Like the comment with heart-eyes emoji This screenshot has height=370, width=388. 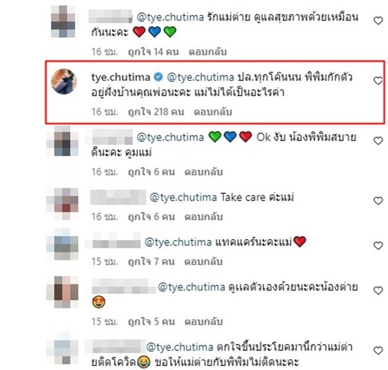378,291
